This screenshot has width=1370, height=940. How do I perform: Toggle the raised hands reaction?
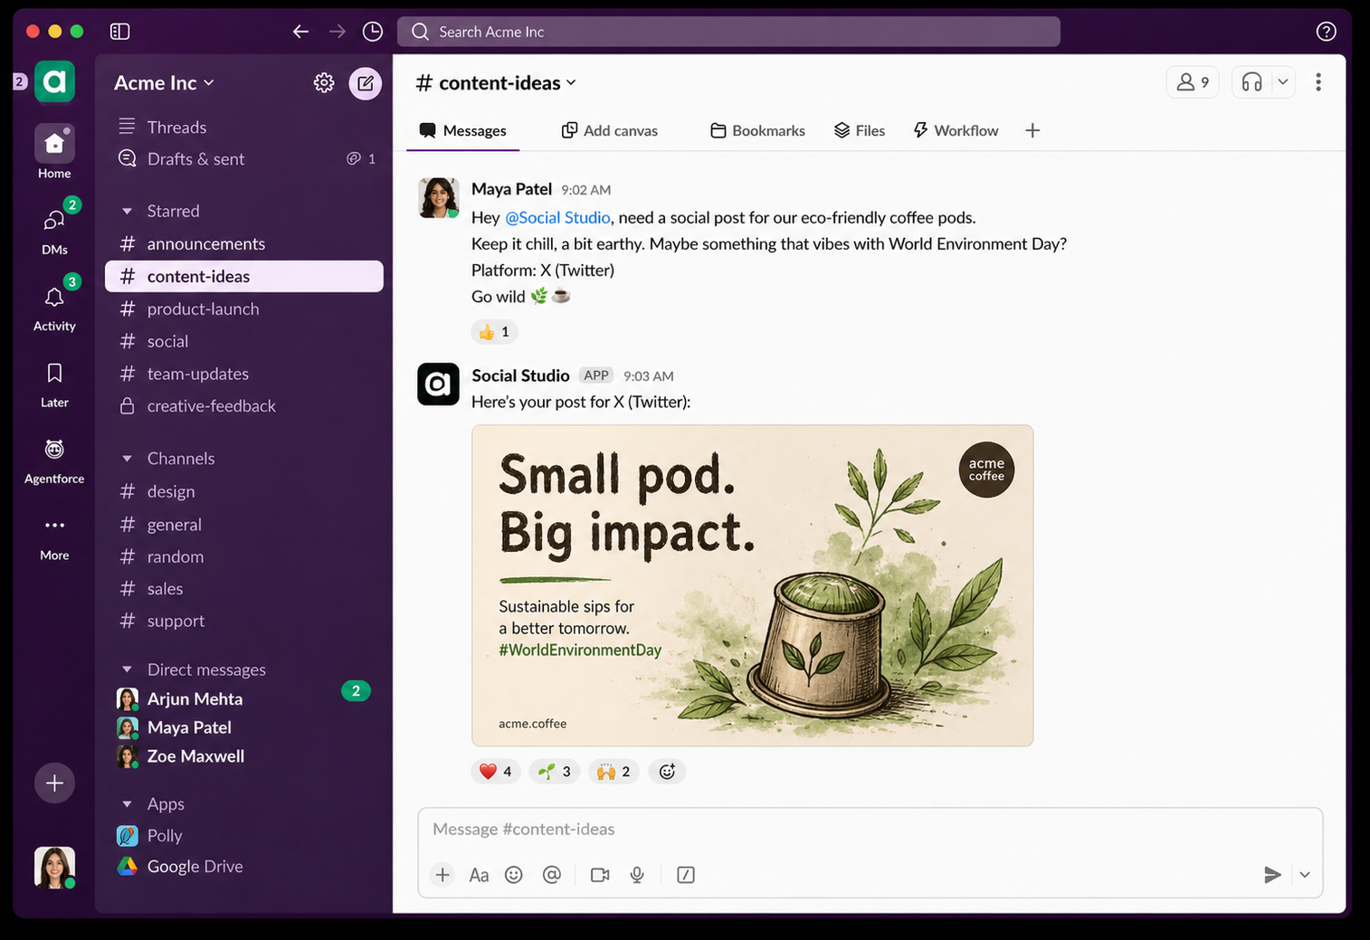pos(614,772)
